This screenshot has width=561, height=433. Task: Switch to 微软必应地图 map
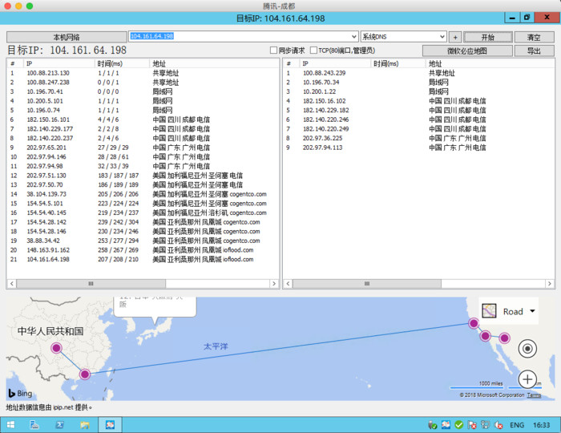click(467, 51)
